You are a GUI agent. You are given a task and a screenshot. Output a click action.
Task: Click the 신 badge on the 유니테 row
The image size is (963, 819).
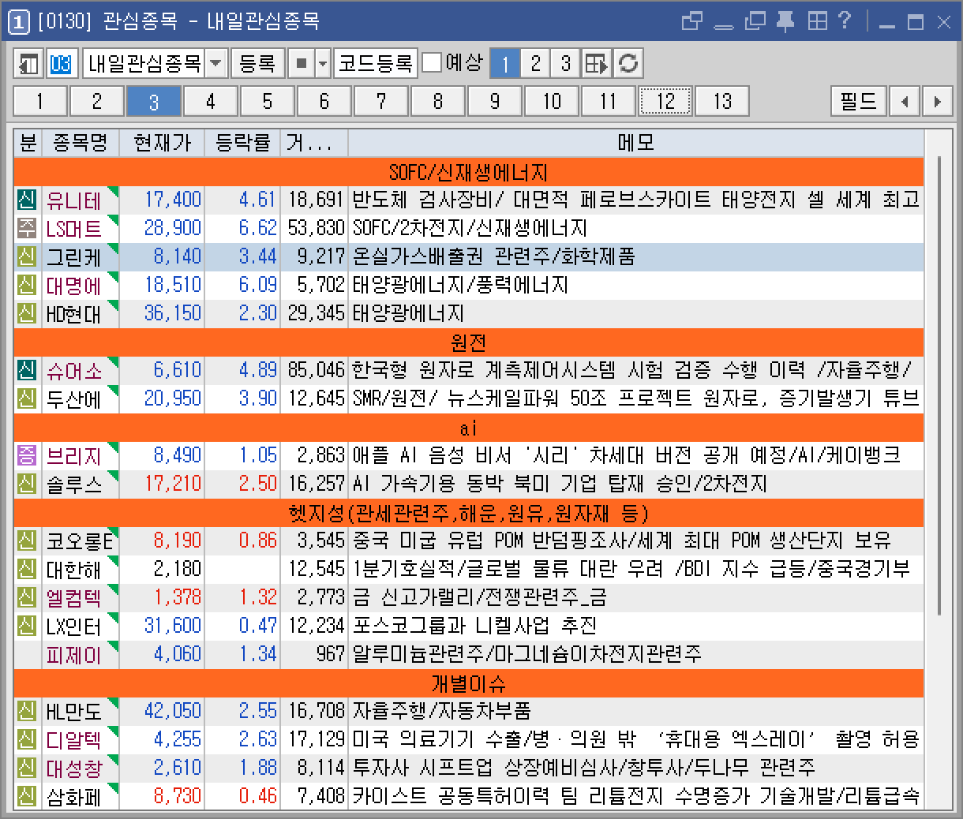point(27,200)
